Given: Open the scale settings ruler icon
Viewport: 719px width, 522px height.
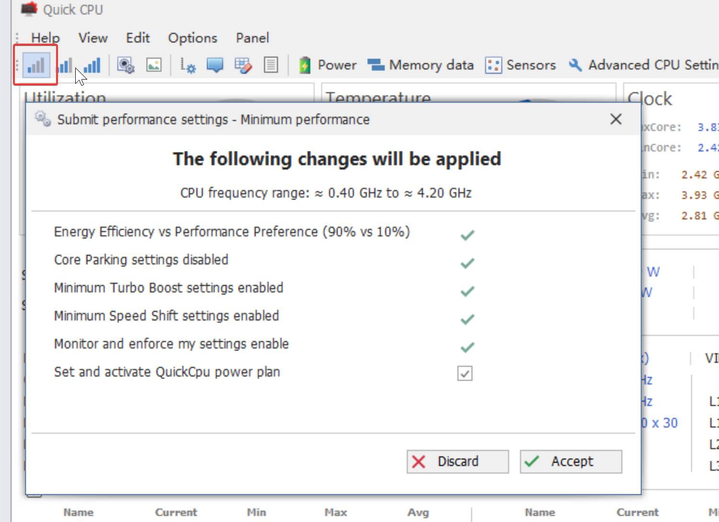Looking at the screenshot, I should [187, 65].
